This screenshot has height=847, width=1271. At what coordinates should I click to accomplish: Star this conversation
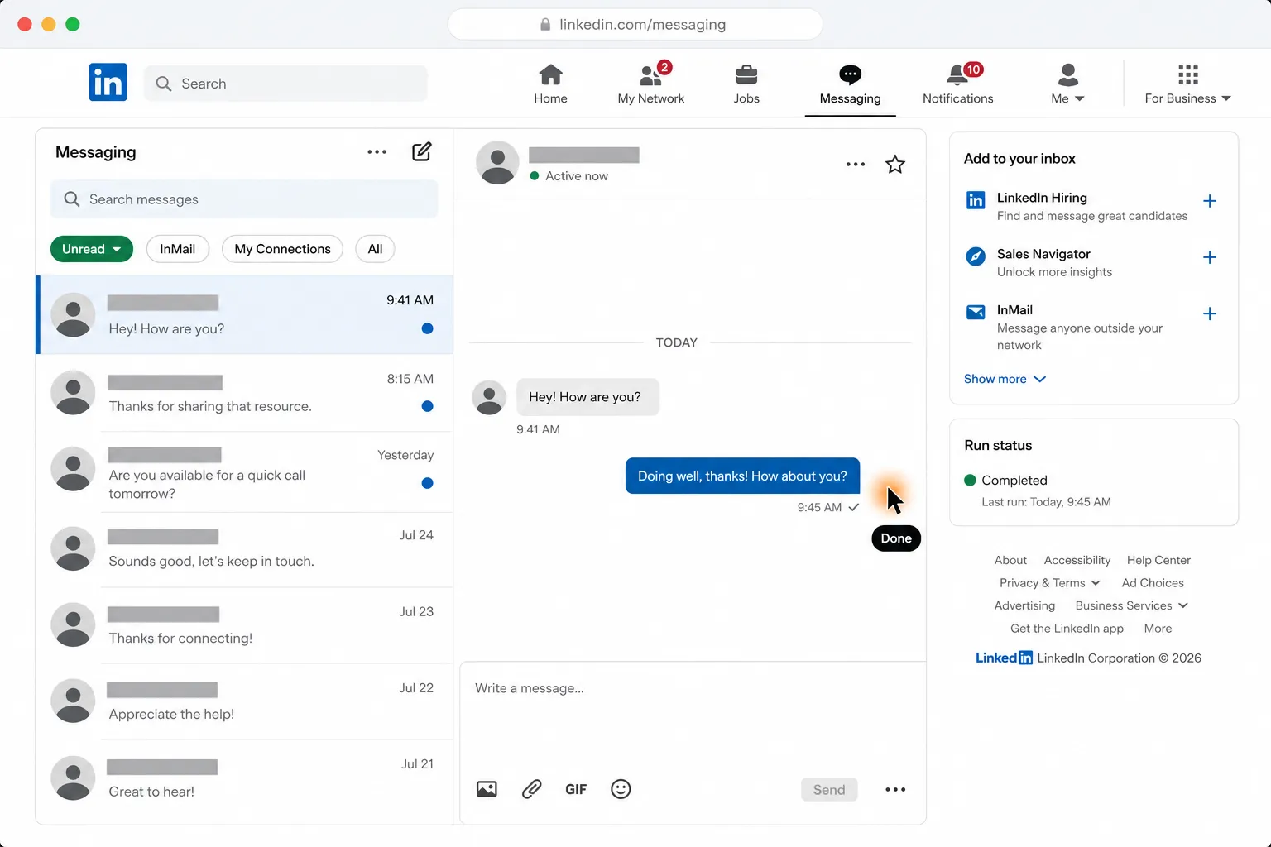(894, 165)
